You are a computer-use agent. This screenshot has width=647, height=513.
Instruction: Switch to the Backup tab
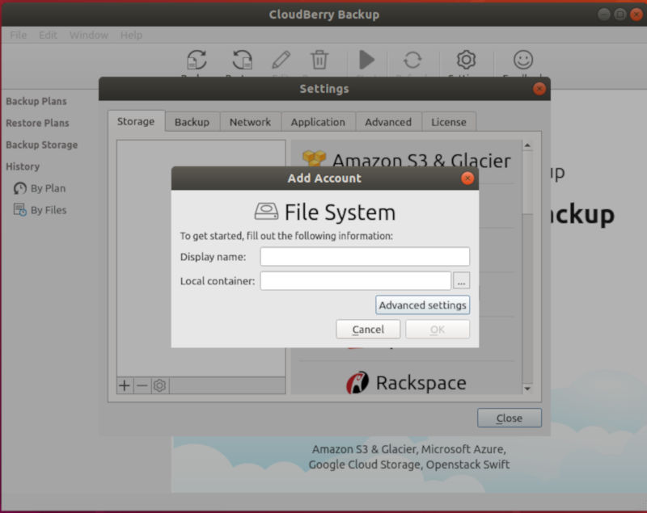click(192, 121)
